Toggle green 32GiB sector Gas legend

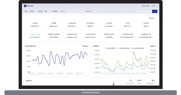click(123, 48)
